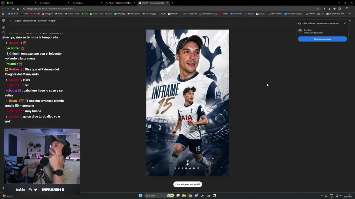The width and height of the screenshot is (355, 199).
Task: Open the aires bookmarks folder
Action: pyautogui.click(x=321, y=14)
